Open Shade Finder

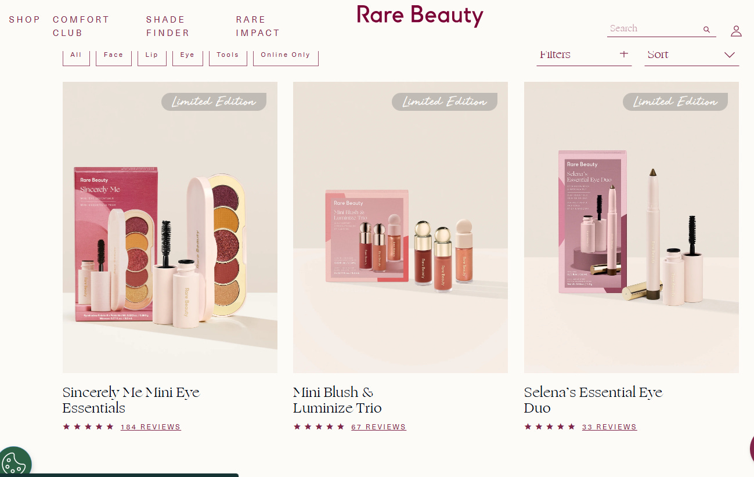[x=168, y=26]
